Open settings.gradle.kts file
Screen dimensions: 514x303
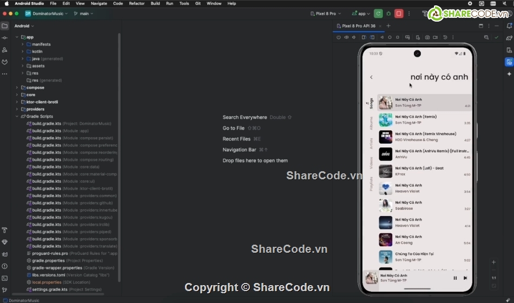[49, 289]
